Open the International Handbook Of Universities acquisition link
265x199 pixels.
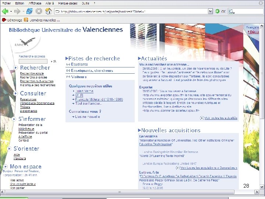point(187,143)
